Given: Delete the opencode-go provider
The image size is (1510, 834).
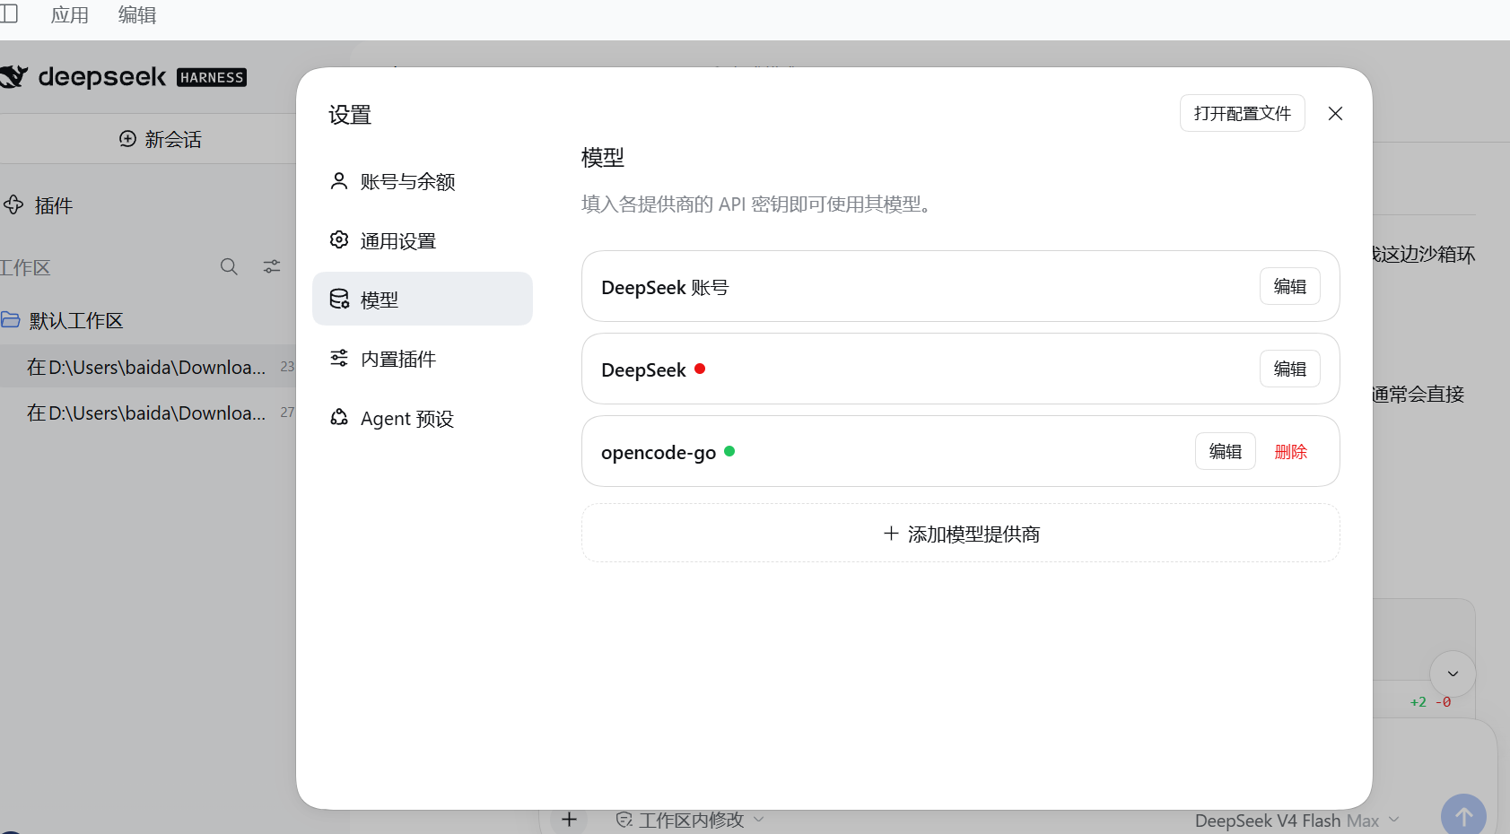Looking at the screenshot, I should point(1290,452).
